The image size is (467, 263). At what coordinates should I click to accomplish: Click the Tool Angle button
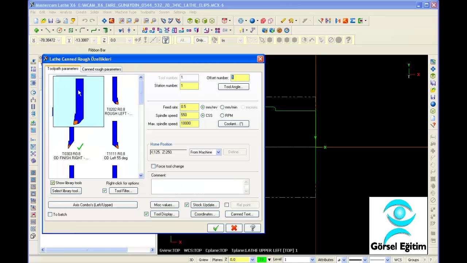[x=233, y=87]
